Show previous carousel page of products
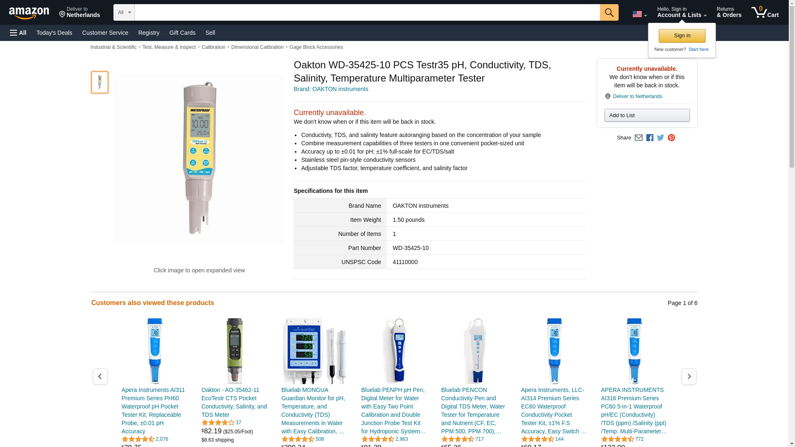This screenshot has height=447, width=795. (x=100, y=376)
